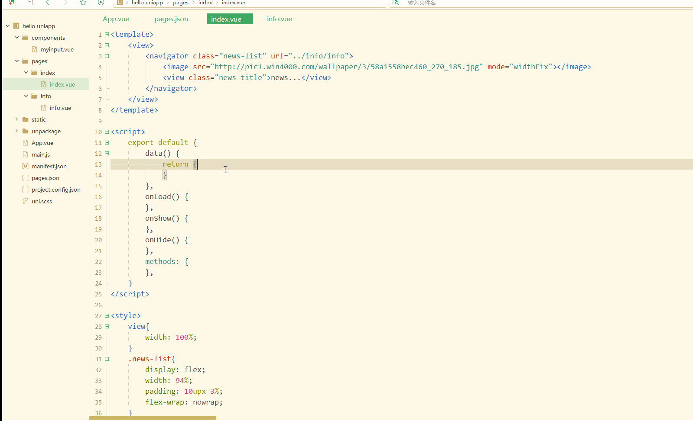Open info.vue from the project tree
This screenshot has height=421, width=693.
coord(60,108)
